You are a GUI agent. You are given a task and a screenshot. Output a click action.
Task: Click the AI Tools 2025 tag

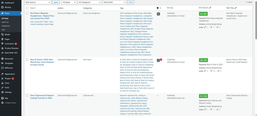[125, 60]
